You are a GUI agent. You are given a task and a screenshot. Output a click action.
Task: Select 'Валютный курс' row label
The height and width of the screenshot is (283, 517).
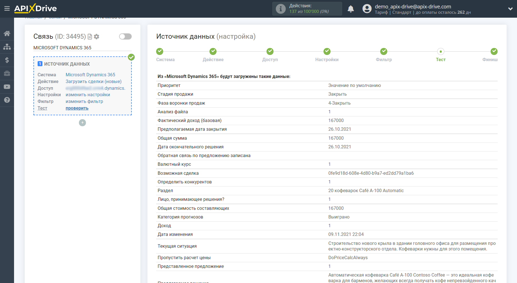pos(174,164)
